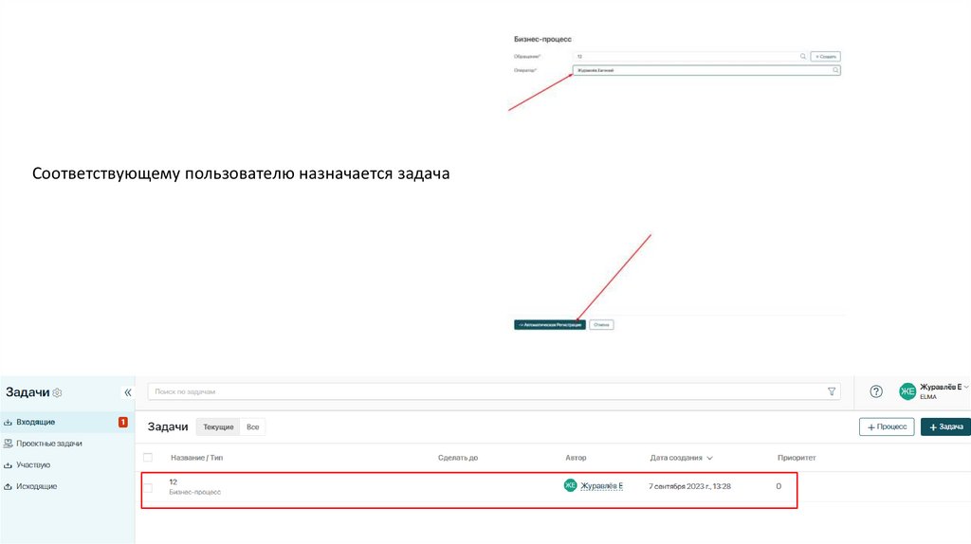This screenshot has width=971, height=544.
Task: Toggle the Дата создания sort arrow
Action: [709, 458]
